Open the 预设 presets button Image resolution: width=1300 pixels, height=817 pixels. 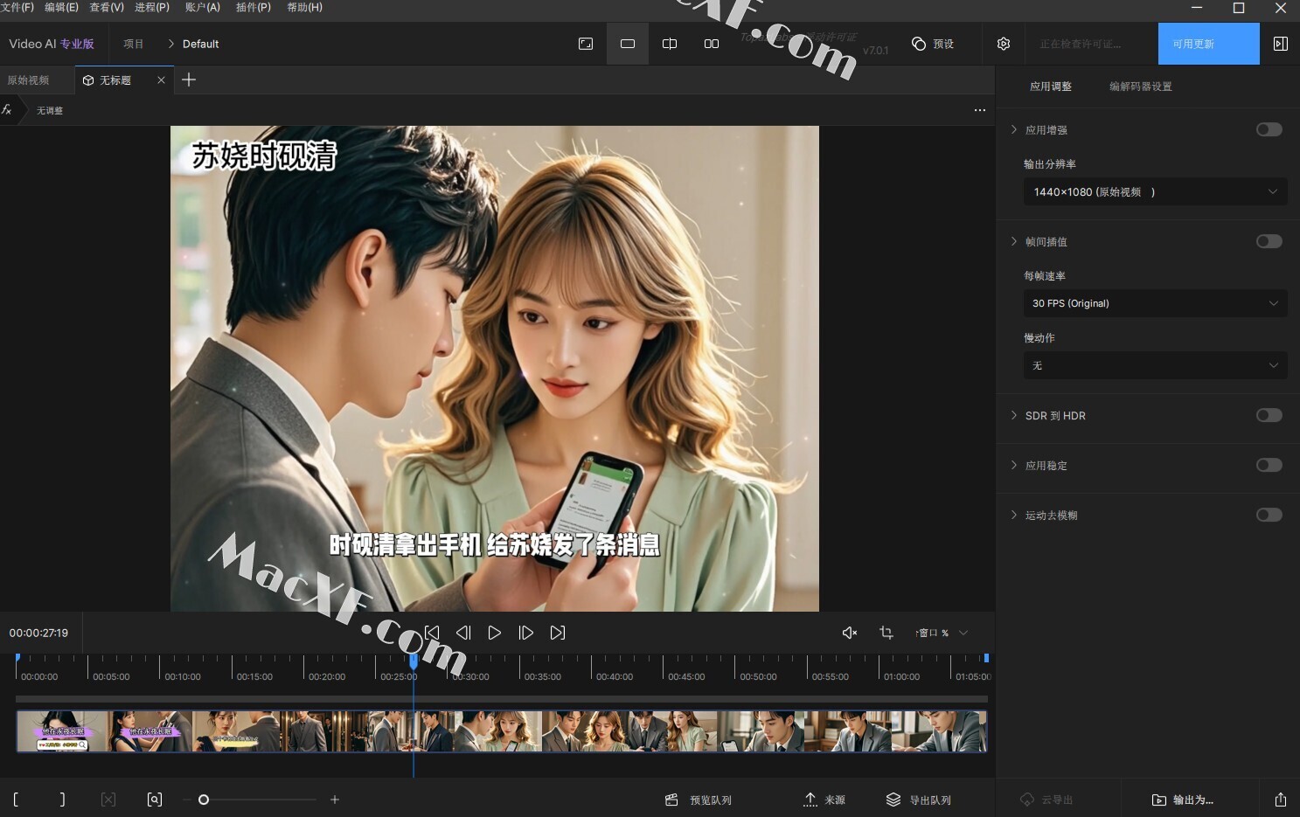click(x=933, y=44)
